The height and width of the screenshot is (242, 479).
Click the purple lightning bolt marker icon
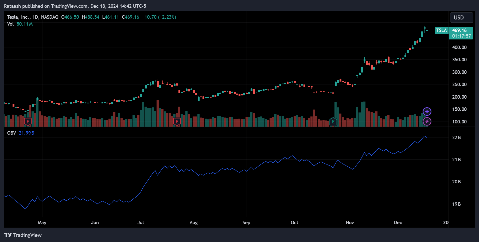click(x=427, y=122)
